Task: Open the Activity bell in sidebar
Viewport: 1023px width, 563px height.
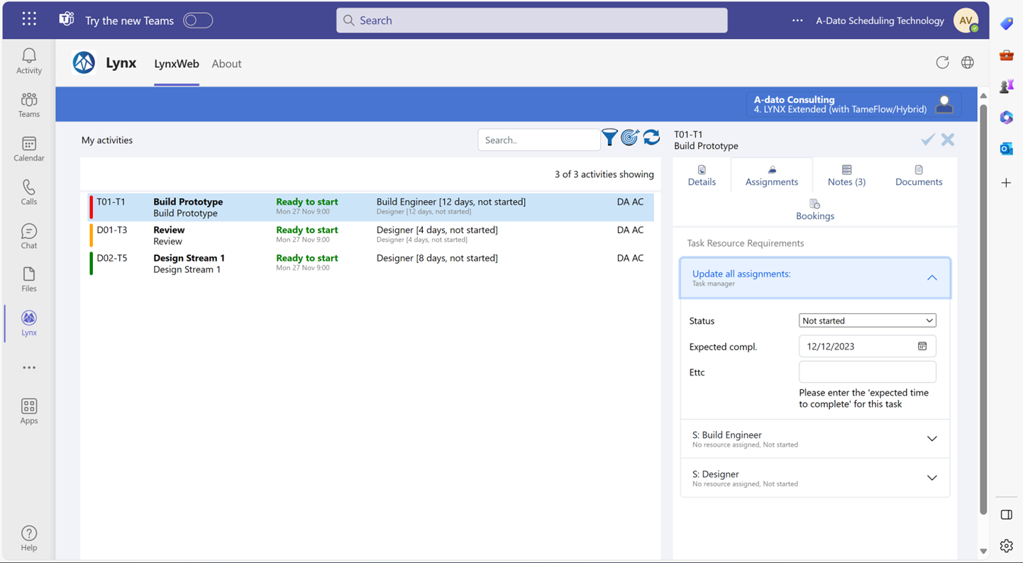Action: (29, 61)
